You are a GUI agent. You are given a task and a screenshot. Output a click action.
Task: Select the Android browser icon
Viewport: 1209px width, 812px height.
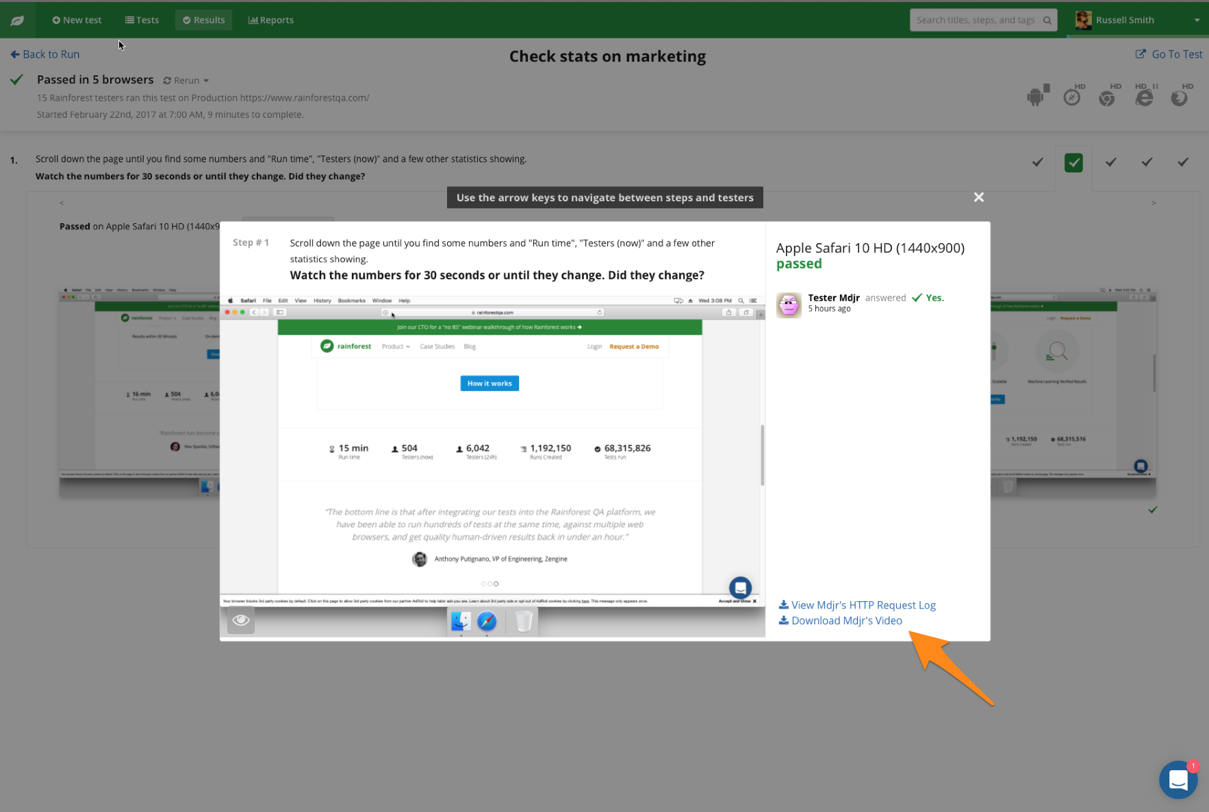[x=1038, y=96]
